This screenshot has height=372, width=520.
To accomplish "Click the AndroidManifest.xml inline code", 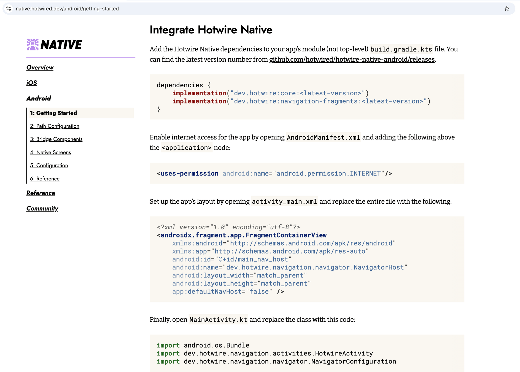I will click(323, 138).
